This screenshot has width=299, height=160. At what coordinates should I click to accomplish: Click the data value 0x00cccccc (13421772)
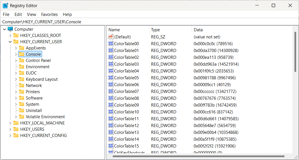point(215,92)
